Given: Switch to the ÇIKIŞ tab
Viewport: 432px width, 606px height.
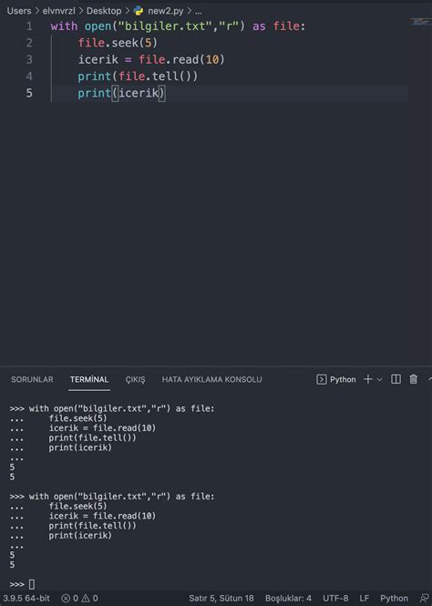Looking at the screenshot, I should pos(135,379).
